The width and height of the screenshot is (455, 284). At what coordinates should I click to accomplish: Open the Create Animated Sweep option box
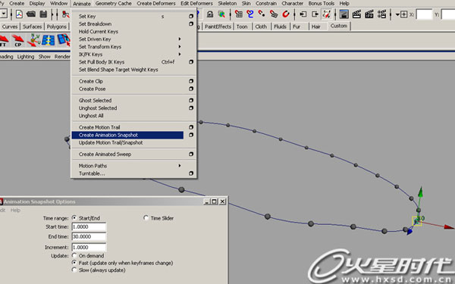pos(191,154)
